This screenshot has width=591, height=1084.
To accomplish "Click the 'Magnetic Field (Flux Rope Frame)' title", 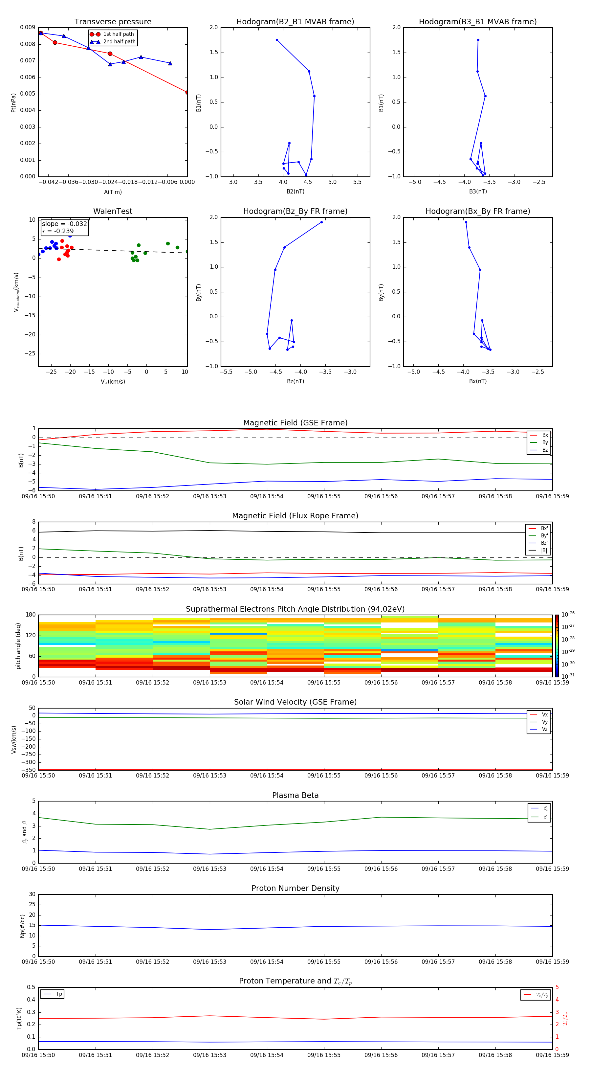I will [x=295, y=516].
